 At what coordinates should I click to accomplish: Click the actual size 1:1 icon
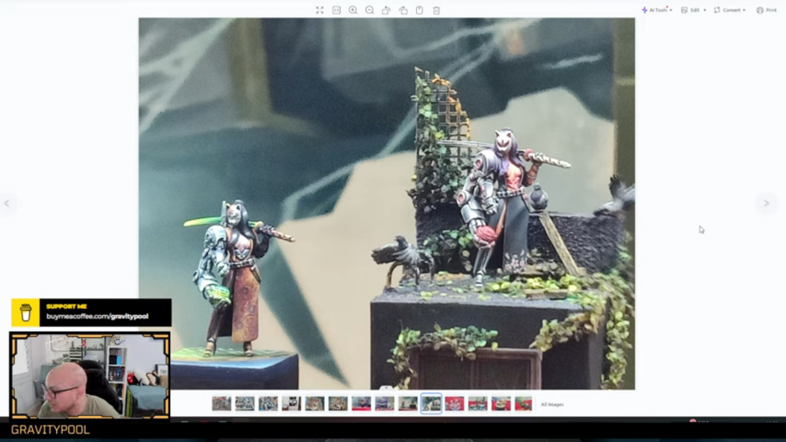337,10
